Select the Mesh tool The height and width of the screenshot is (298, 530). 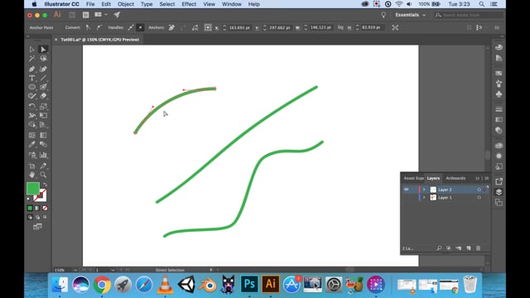[x=31, y=135]
